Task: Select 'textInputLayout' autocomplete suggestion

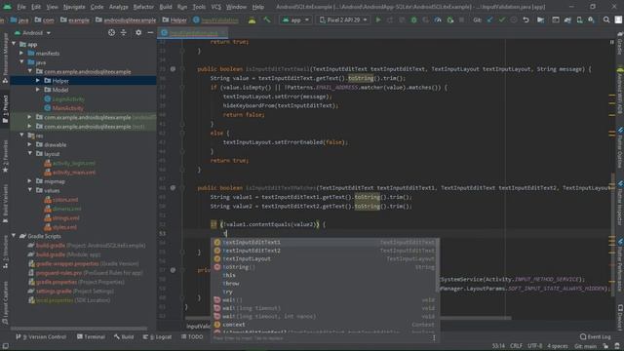Action: (x=325, y=258)
